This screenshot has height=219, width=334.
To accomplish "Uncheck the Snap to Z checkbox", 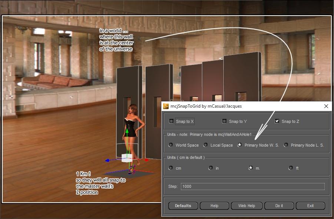I will pyautogui.click(x=277, y=121).
